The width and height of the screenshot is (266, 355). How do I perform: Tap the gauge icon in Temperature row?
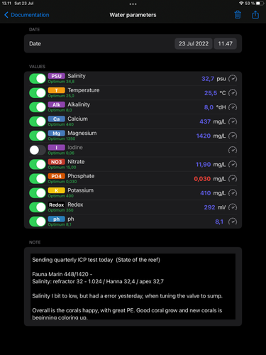coord(233,93)
